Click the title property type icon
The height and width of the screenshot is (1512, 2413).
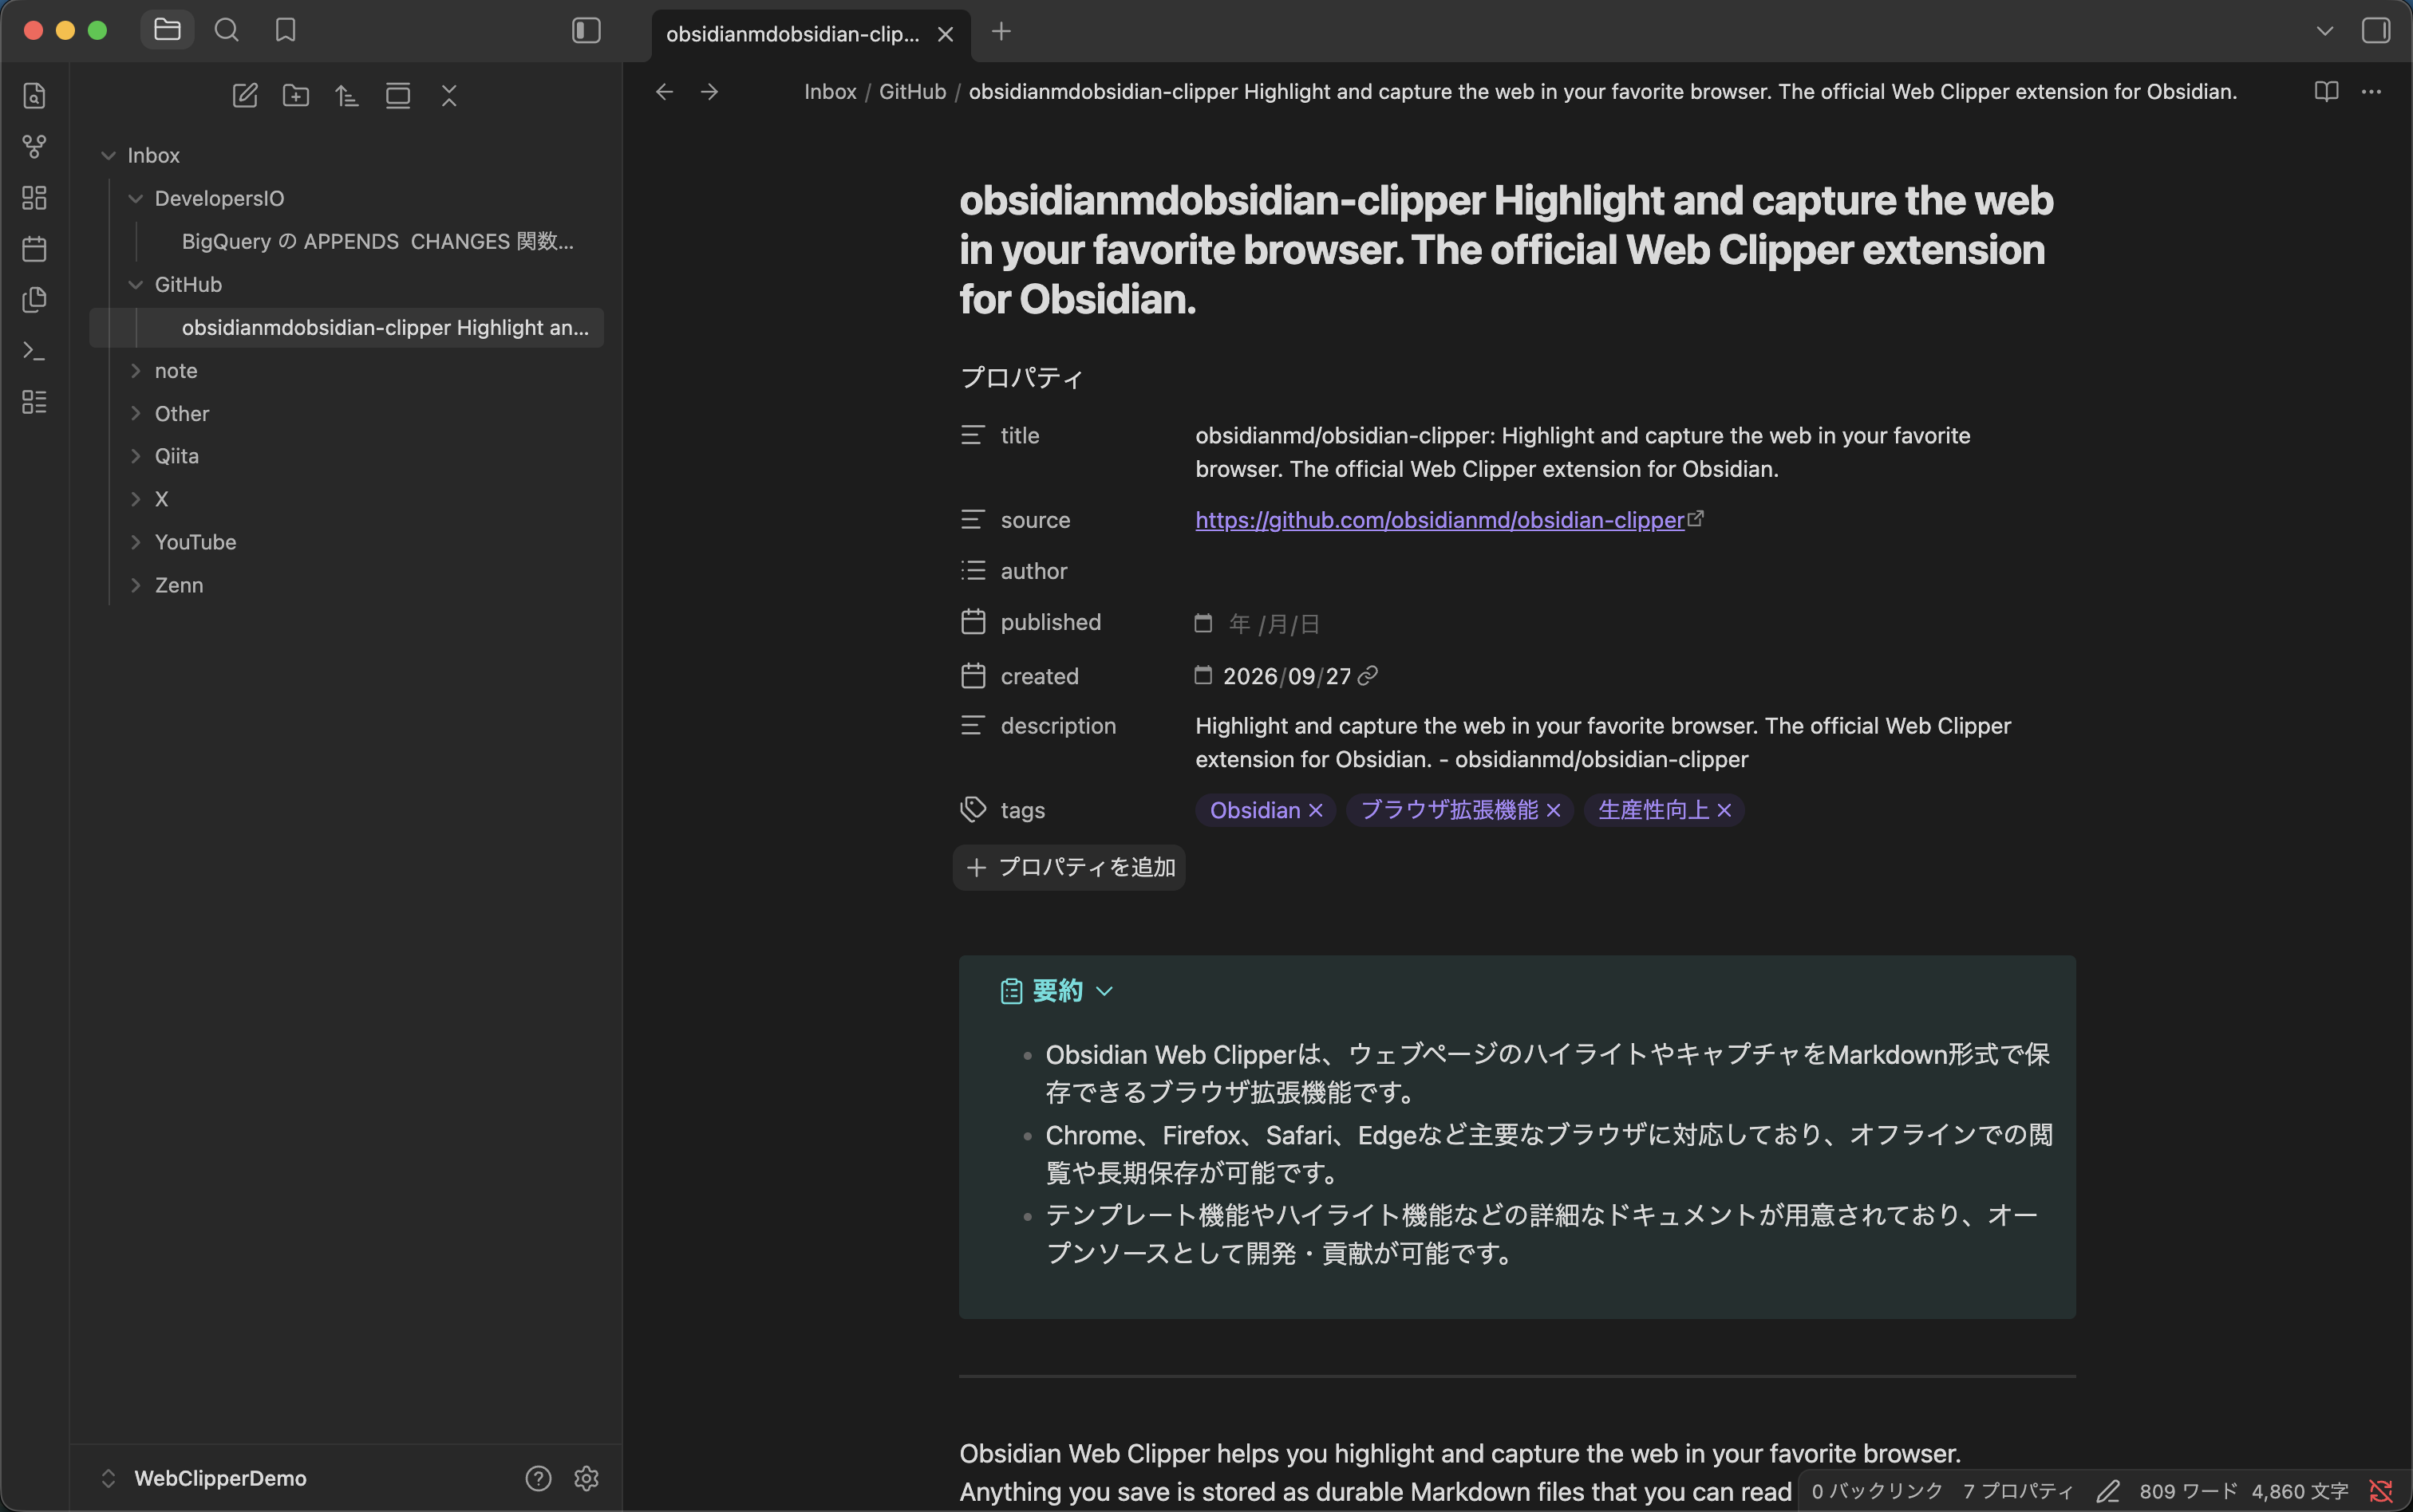click(973, 436)
